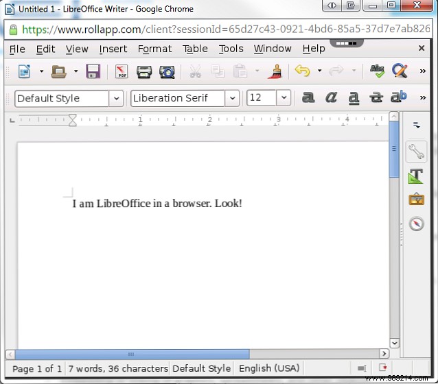Toggle Superscript formatting
The image size is (438, 384).
[398, 97]
